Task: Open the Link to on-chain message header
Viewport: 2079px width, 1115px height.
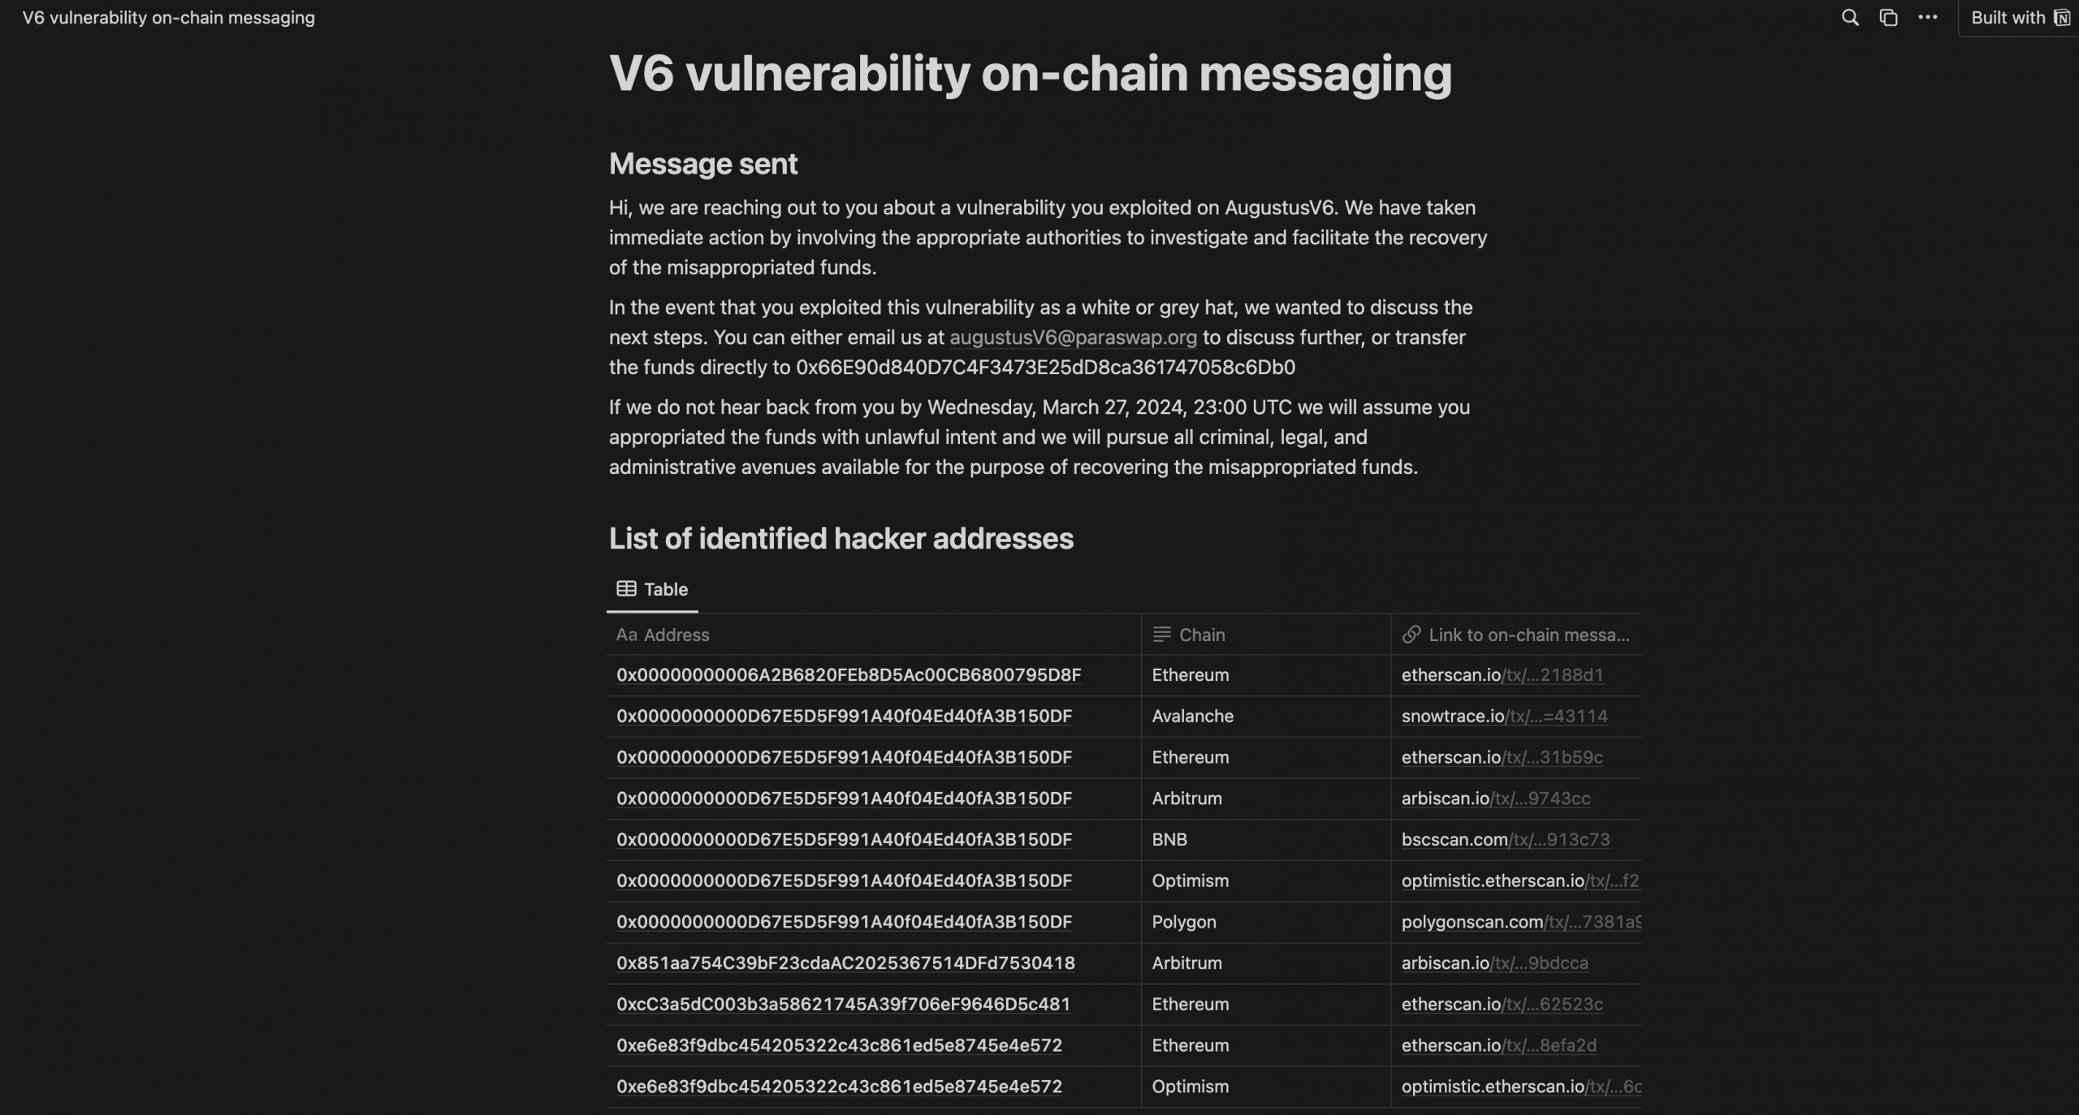Action: 1516,635
